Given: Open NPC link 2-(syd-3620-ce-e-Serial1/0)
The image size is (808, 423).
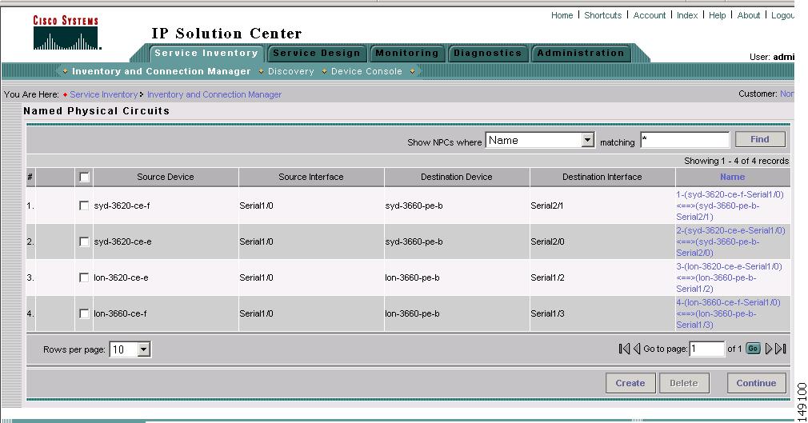Looking at the screenshot, I should click(730, 241).
